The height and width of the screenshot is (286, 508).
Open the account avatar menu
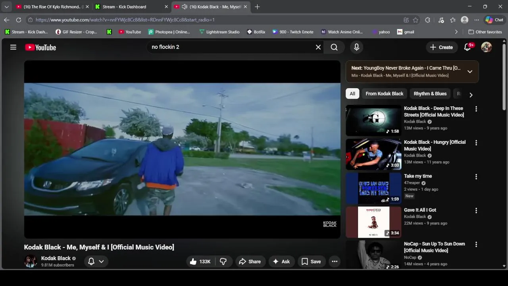point(486,47)
